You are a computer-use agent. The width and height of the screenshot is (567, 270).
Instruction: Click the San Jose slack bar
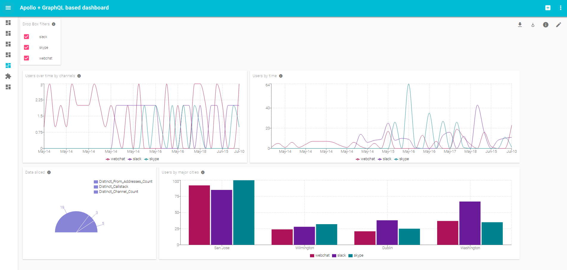222,217
